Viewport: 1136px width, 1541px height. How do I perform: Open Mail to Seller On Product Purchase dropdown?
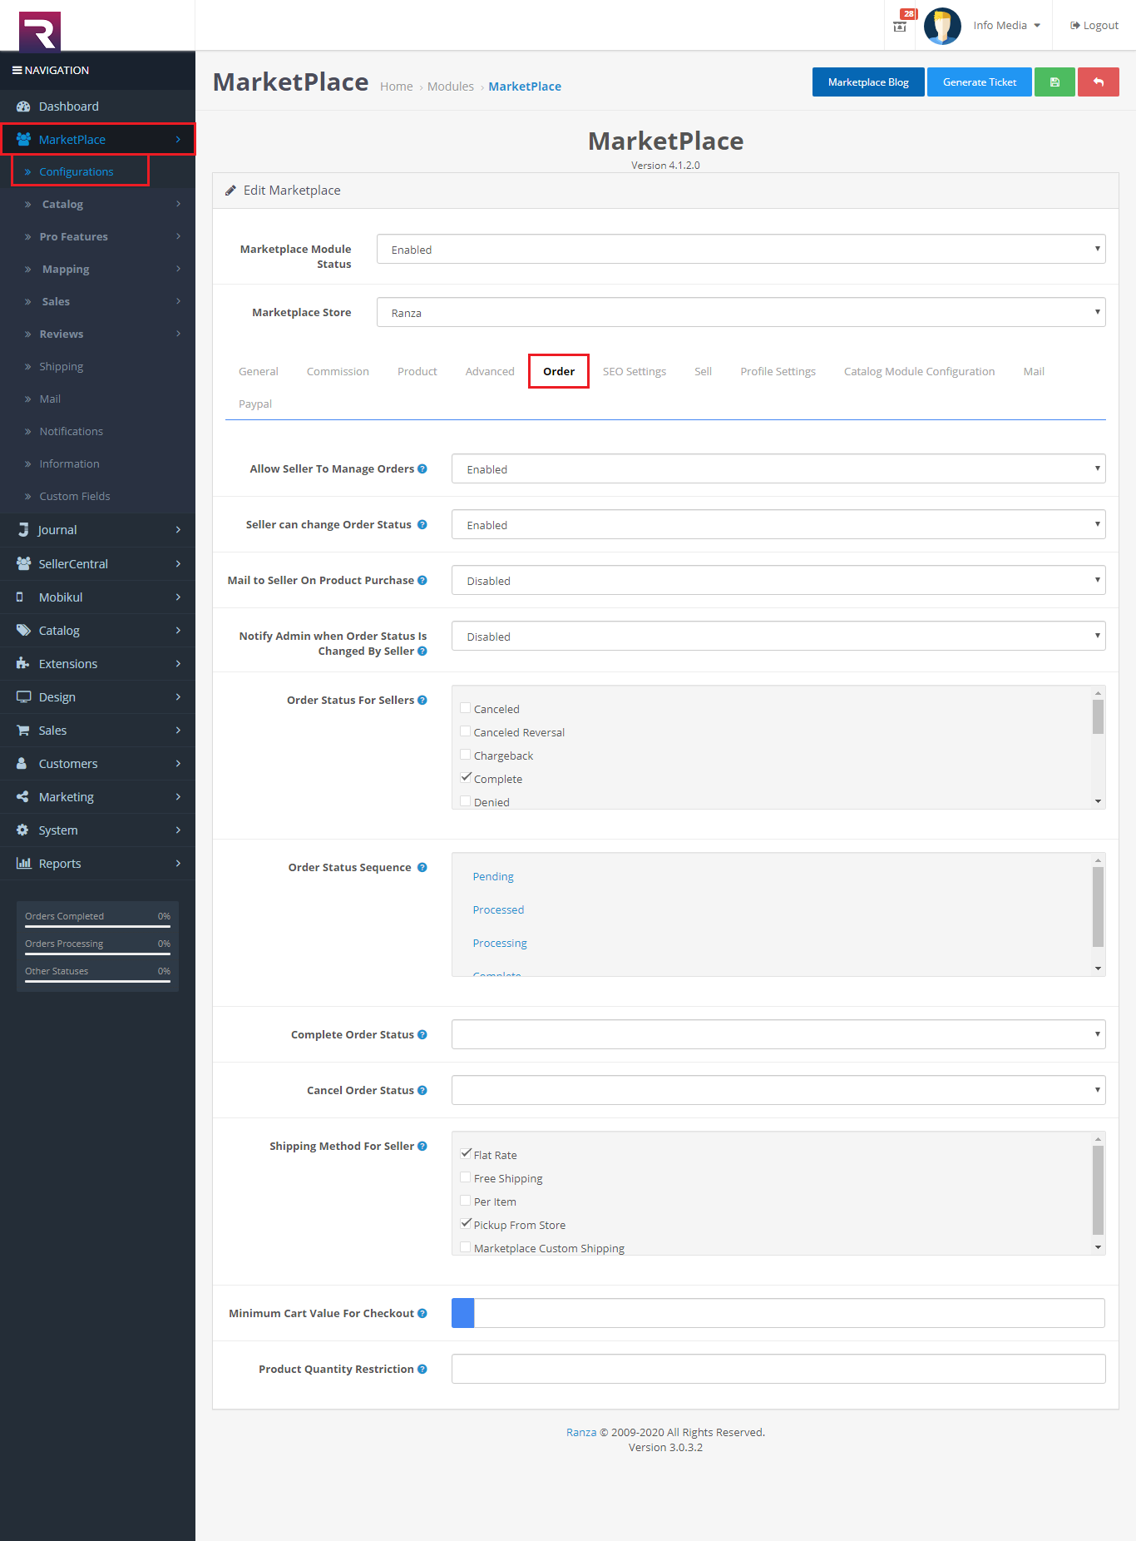pos(778,580)
